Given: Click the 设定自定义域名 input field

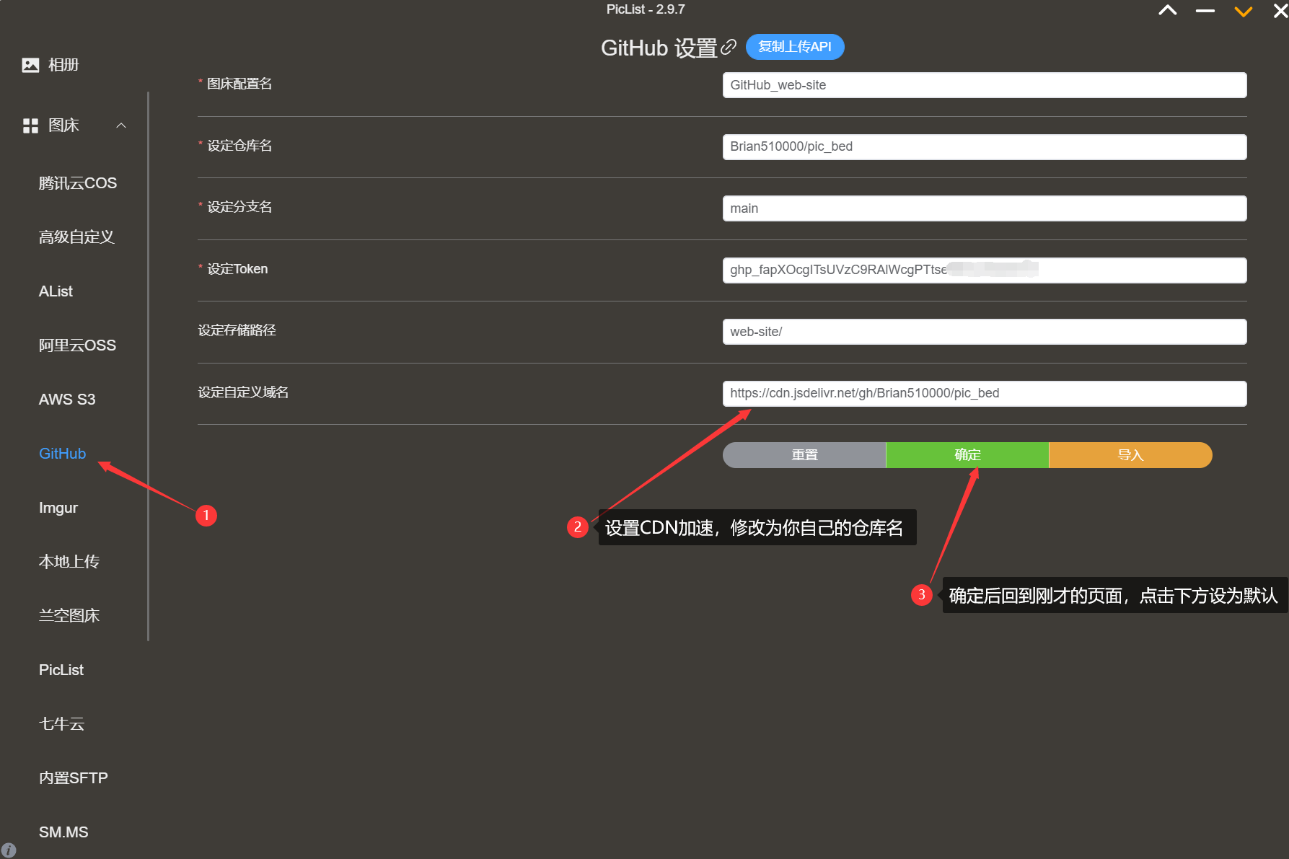Looking at the screenshot, I should point(984,393).
